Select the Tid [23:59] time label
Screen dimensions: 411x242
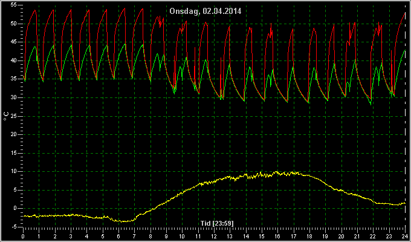click(217, 223)
